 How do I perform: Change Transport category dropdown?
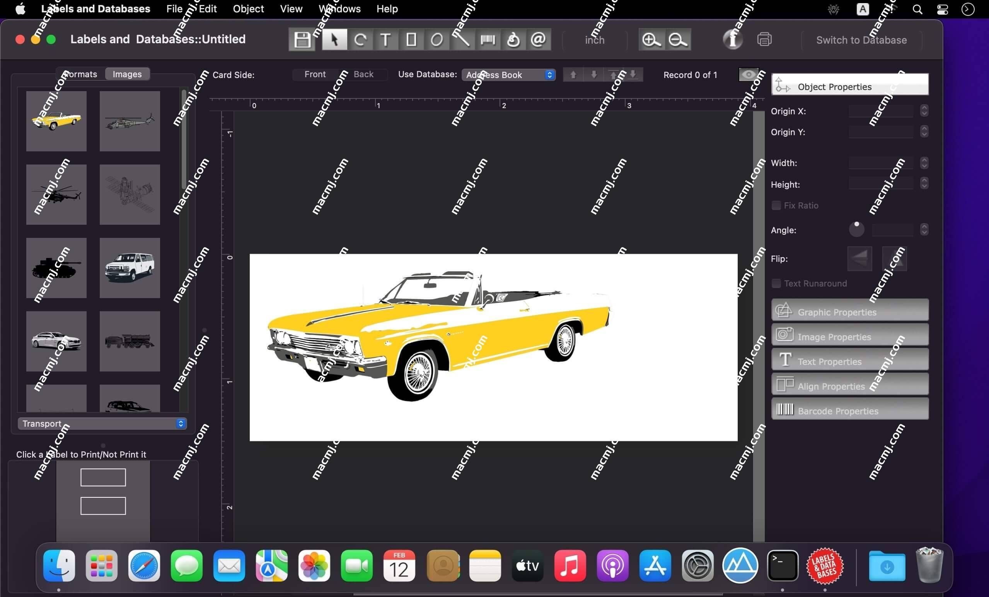pos(101,423)
